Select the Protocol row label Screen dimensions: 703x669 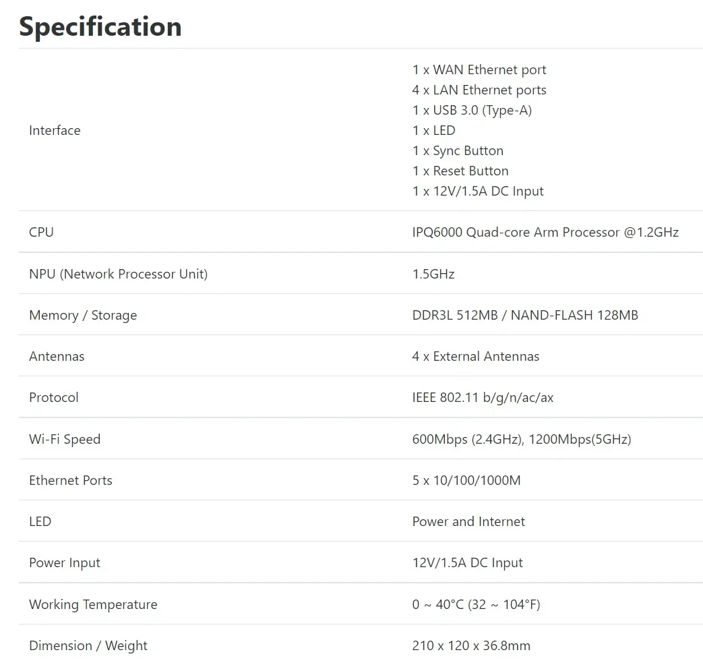54,397
